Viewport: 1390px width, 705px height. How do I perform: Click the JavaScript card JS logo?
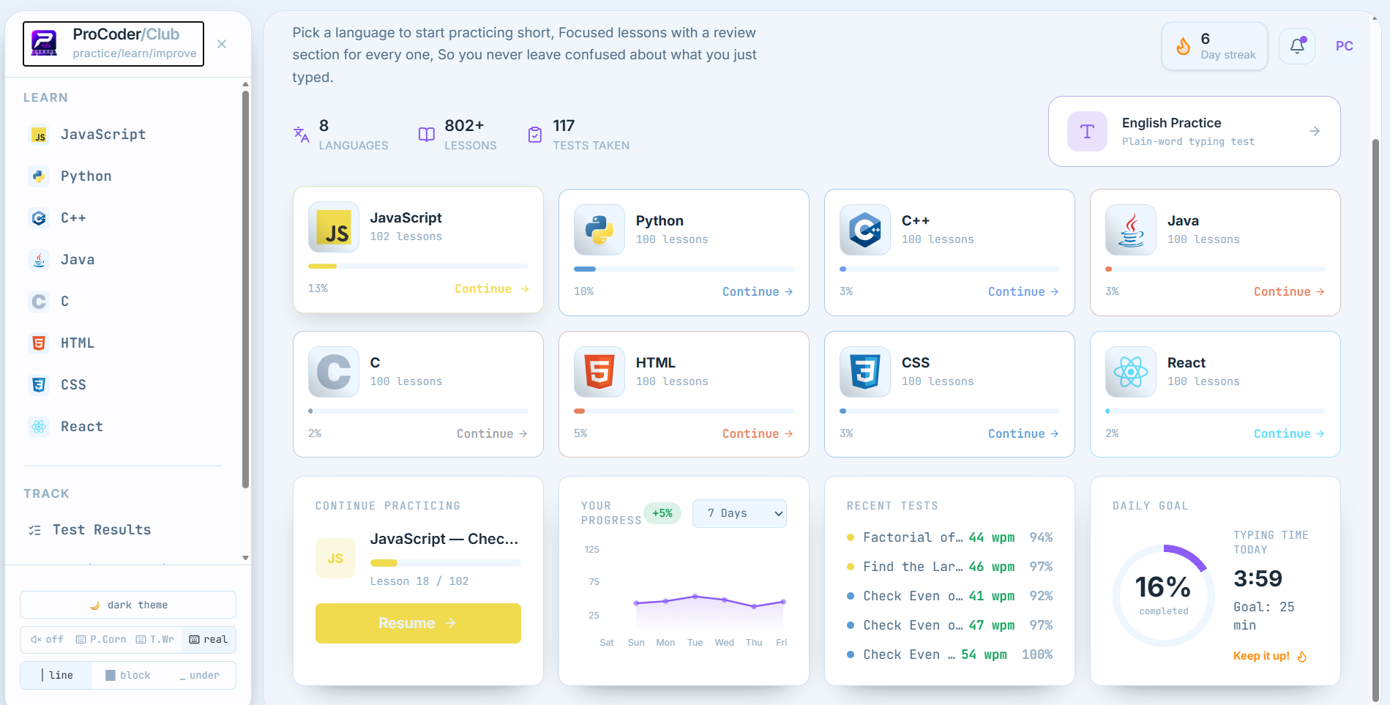click(x=334, y=227)
